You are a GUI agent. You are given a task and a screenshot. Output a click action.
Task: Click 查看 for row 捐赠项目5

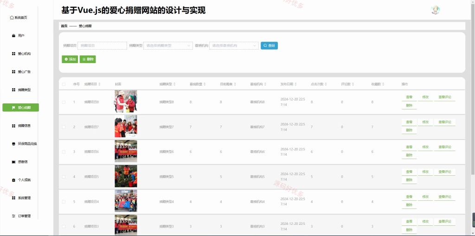[x=409, y=172]
